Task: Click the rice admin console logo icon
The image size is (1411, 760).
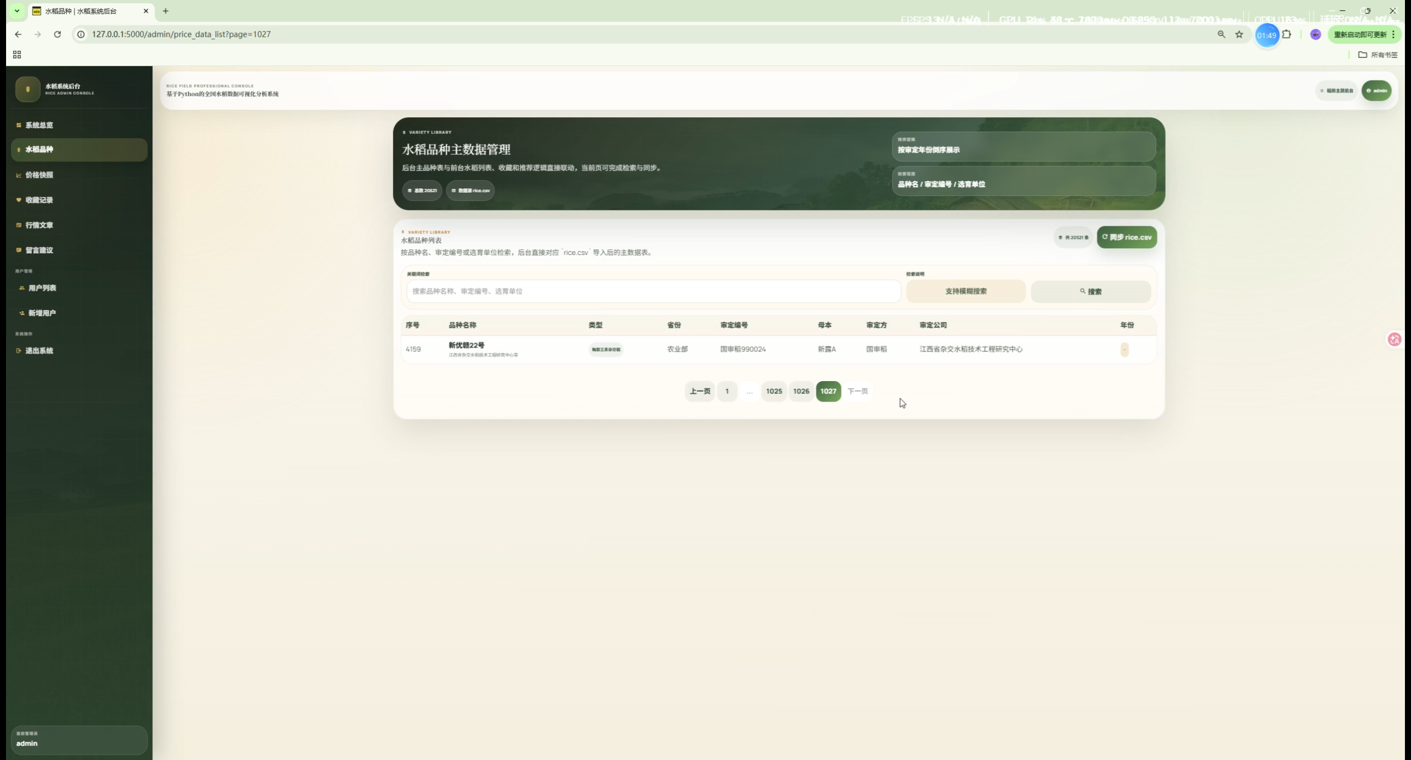Action: pyautogui.click(x=28, y=89)
